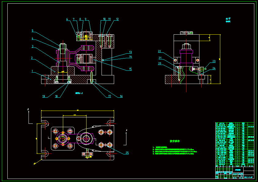Click part balloon number 5
Image resolution: width=258 pixels, height=182 pixels.
(33, 31)
